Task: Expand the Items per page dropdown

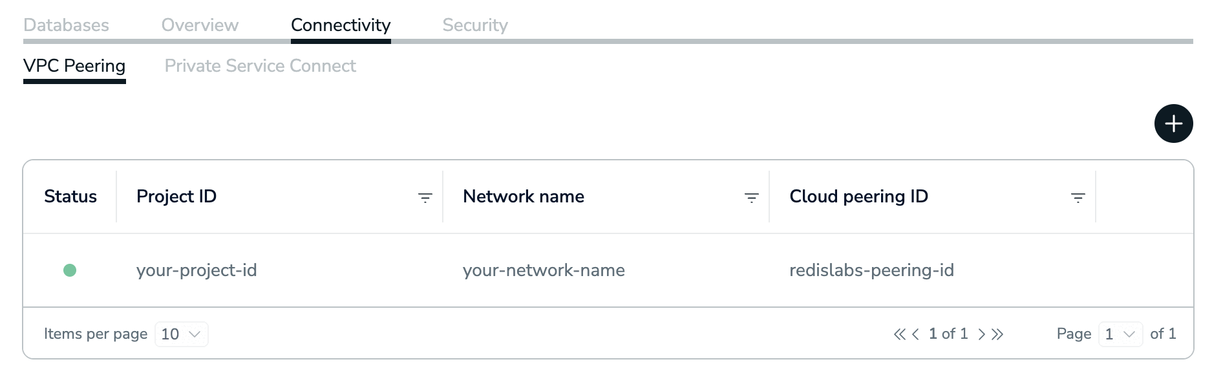Action: point(182,334)
